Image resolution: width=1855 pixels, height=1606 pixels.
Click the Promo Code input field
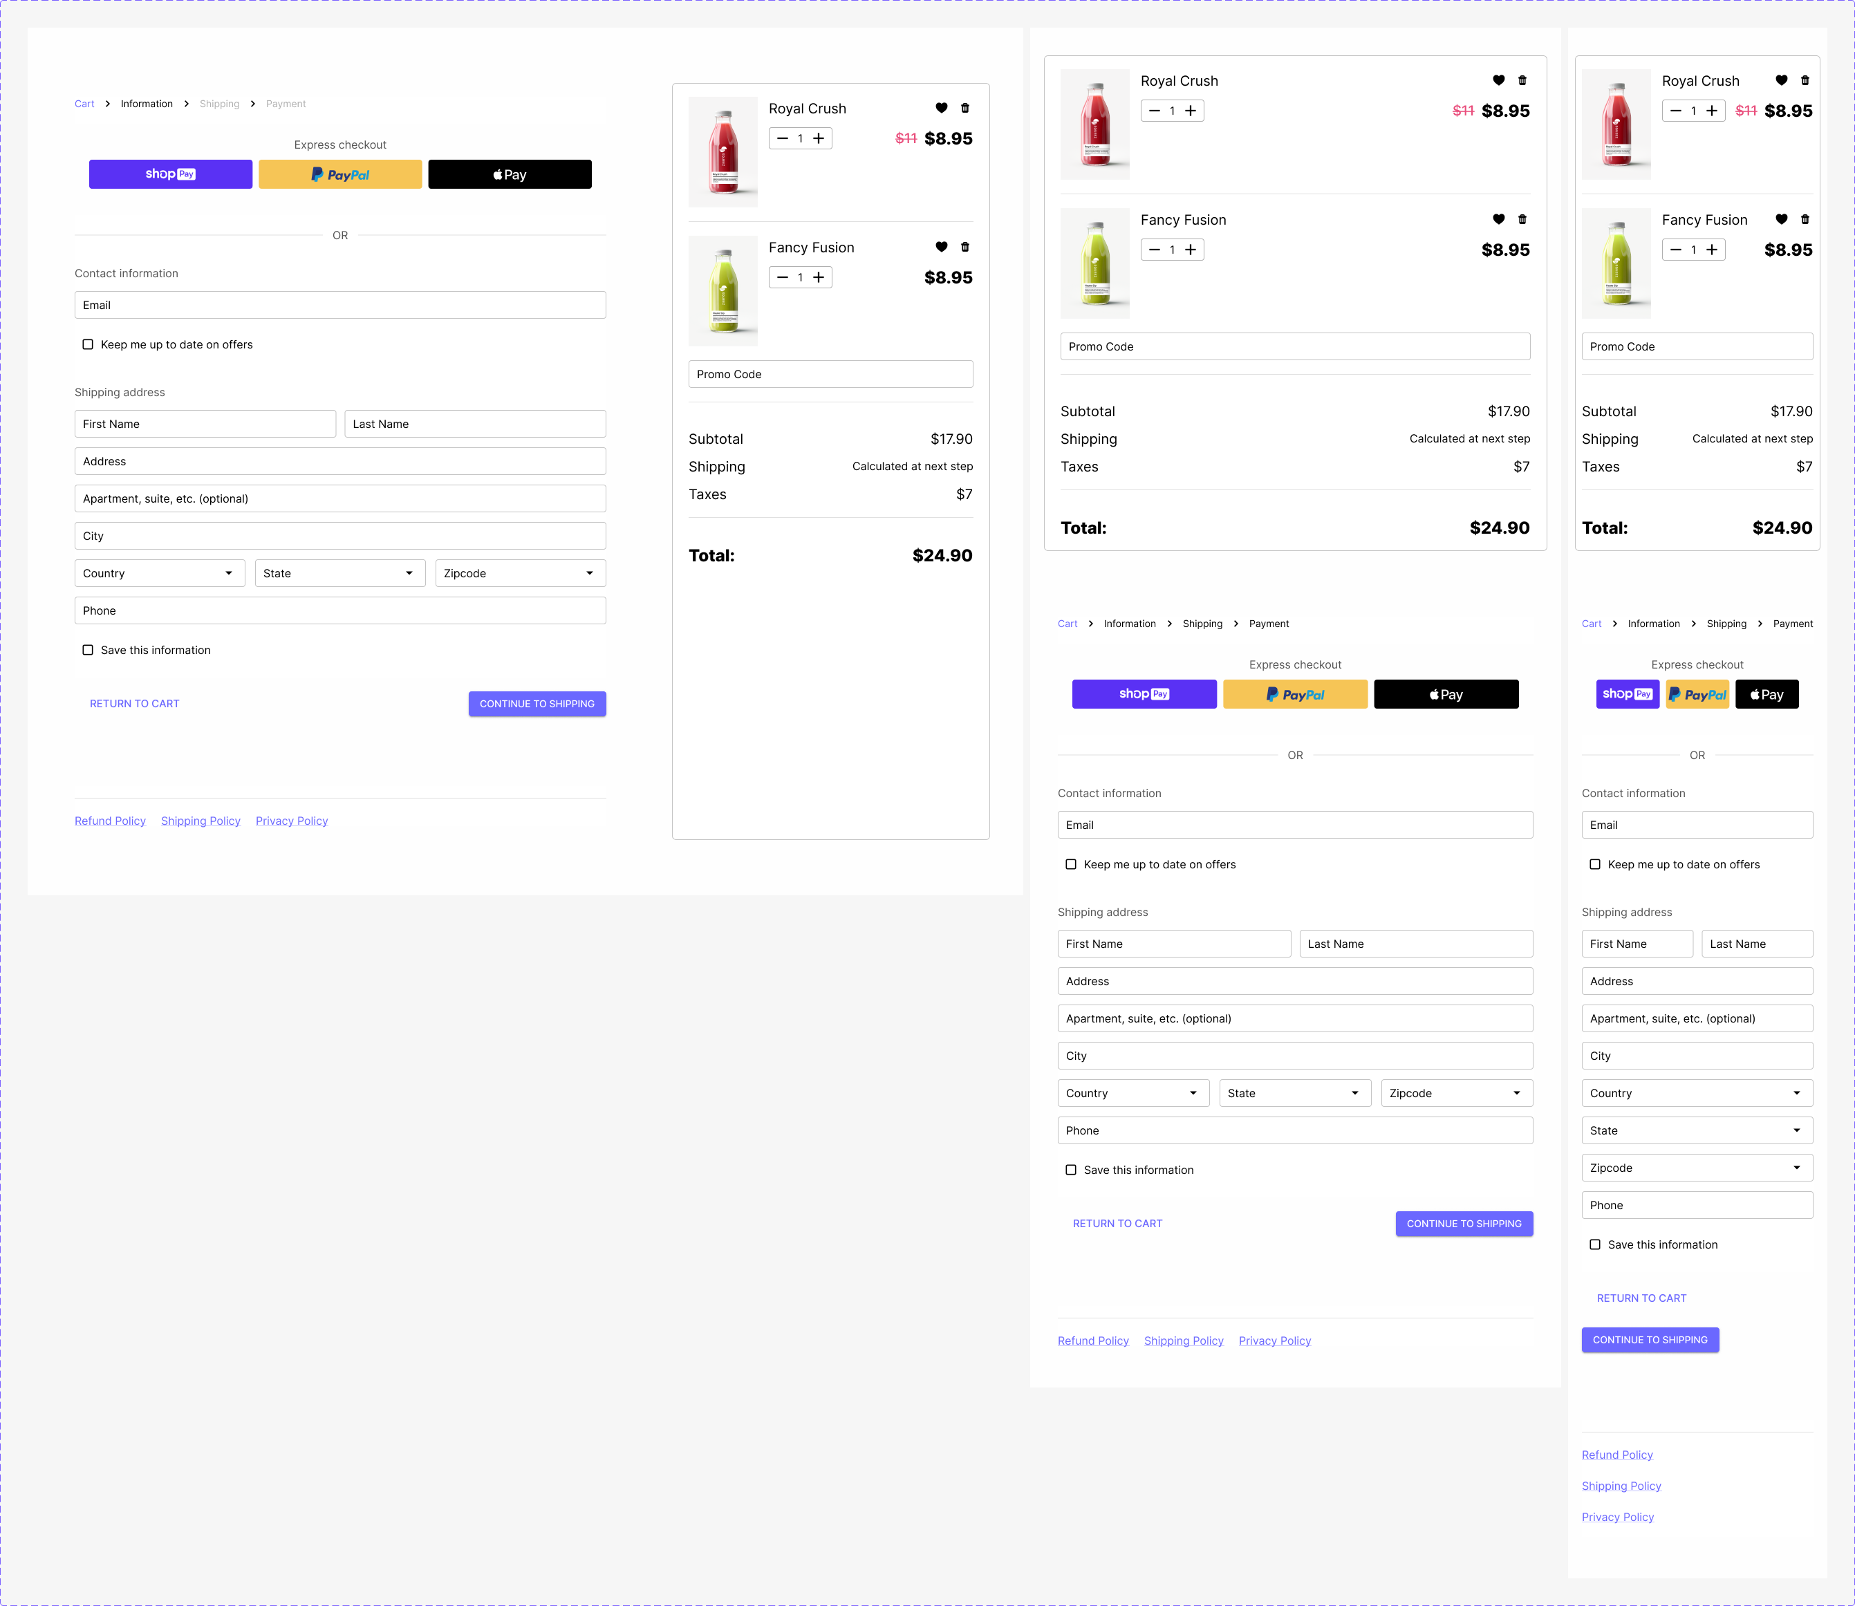coord(830,374)
